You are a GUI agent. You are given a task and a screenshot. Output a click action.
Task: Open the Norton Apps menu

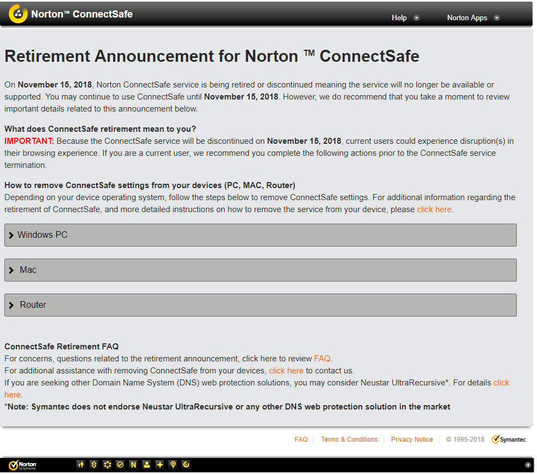click(x=467, y=18)
